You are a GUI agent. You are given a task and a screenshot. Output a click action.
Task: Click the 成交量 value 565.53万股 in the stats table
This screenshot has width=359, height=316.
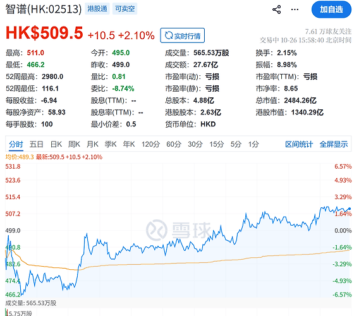[211, 53]
